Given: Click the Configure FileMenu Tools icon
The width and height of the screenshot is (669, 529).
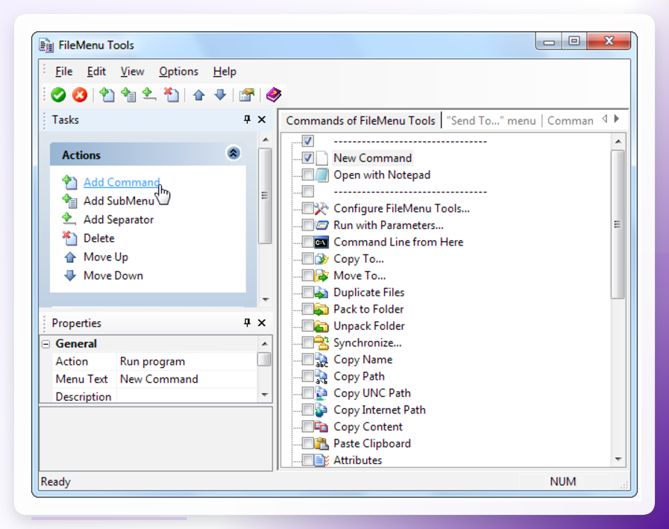Looking at the screenshot, I should click(x=321, y=208).
